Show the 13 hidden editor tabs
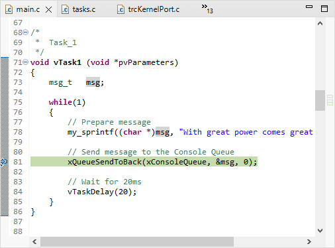Image resolution: width=335 pixels, height=248 pixels. (x=207, y=9)
